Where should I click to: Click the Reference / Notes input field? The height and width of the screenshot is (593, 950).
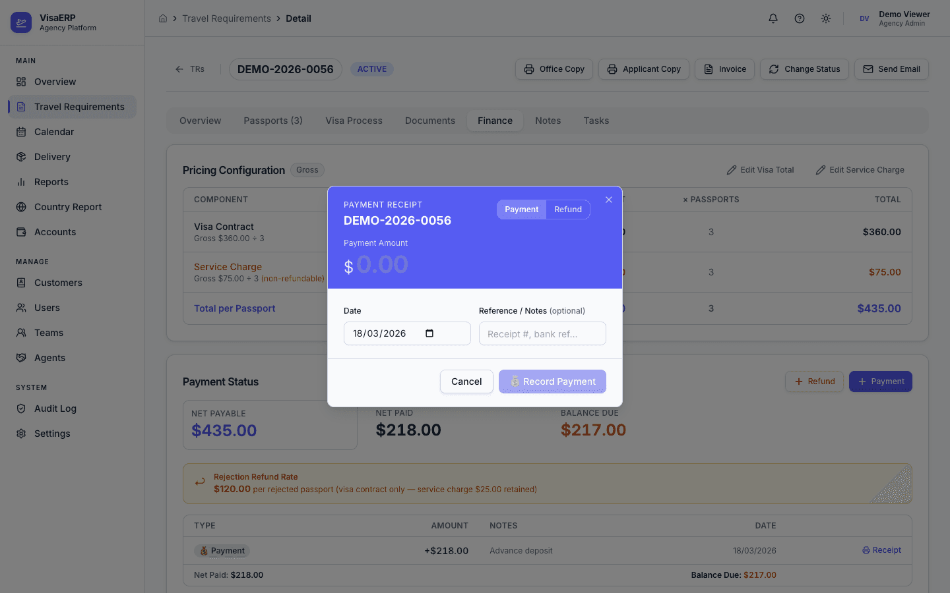[x=542, y=333]
